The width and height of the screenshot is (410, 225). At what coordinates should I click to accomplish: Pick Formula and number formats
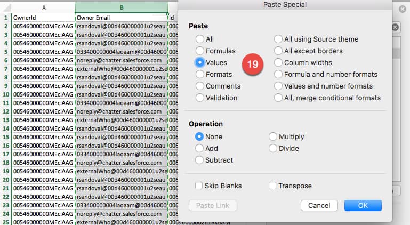coord(278,74)
